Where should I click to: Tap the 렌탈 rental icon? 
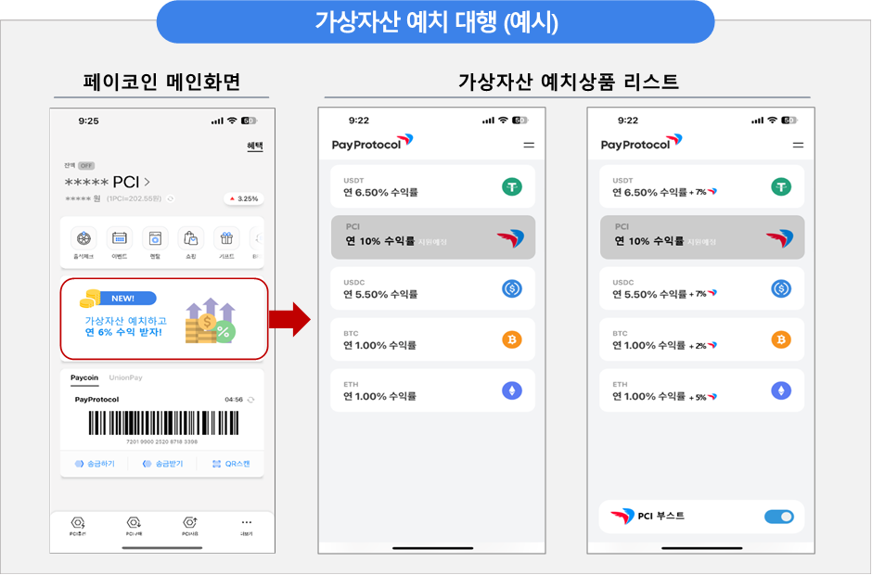tap(155, 238)
